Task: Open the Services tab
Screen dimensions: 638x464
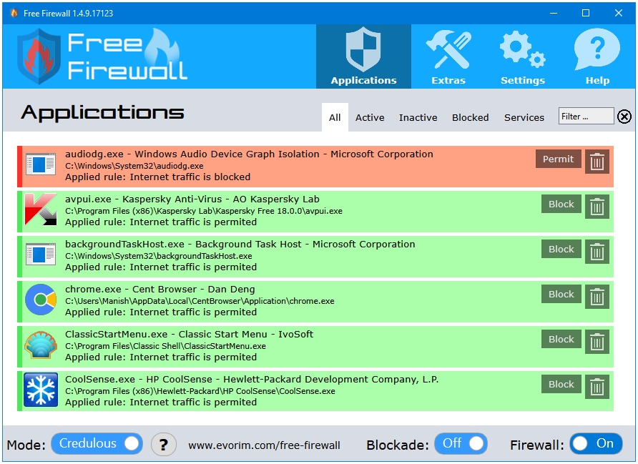Action: point(524,117)
